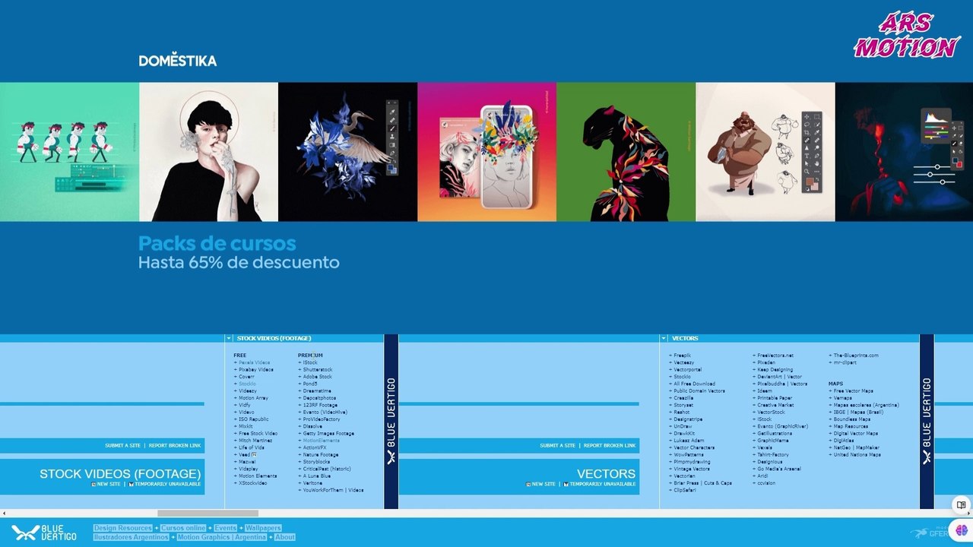Collapse the Vectors section arrow

(664, 338)
